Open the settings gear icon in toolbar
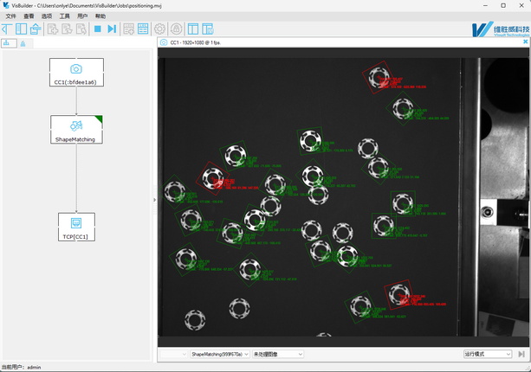The width and height of the screenshot is (531, 372). (159, 29)
